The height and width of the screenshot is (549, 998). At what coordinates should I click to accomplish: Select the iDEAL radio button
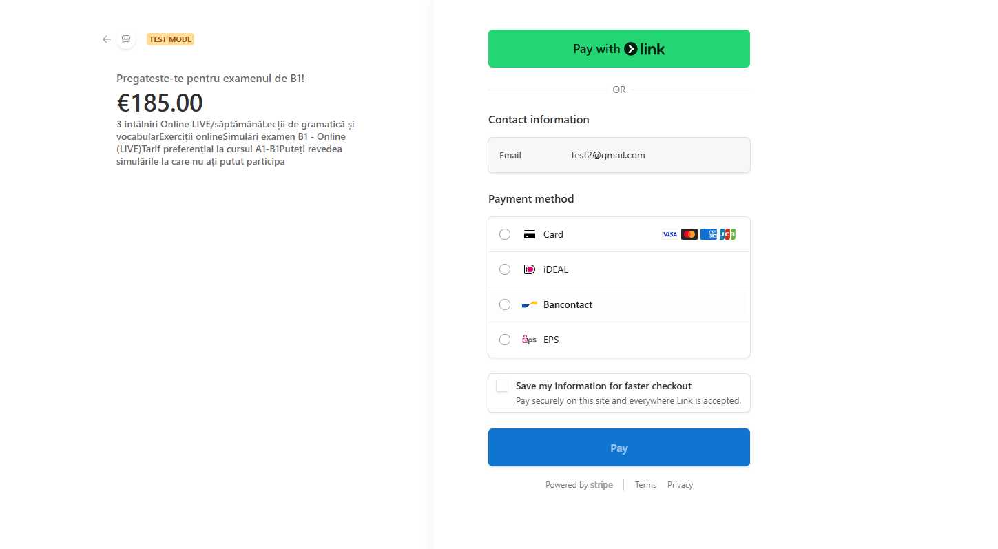coord(505,269)
